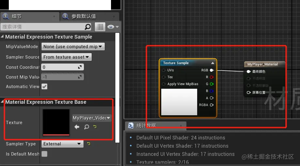The width and height of the screenshot is (300, 166).
Task: Click 'Texture samplers: 2/16' stat line
Action: (x=163, y=162)
